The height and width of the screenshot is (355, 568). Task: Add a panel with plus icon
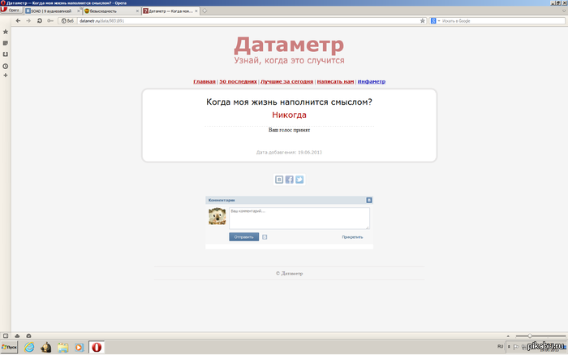[6, 76]
